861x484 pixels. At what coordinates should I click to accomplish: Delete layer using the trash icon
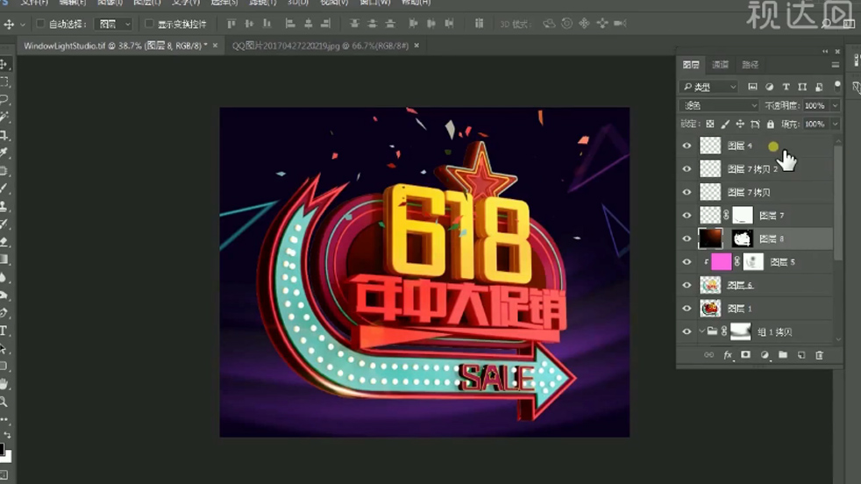coord(819,355)
